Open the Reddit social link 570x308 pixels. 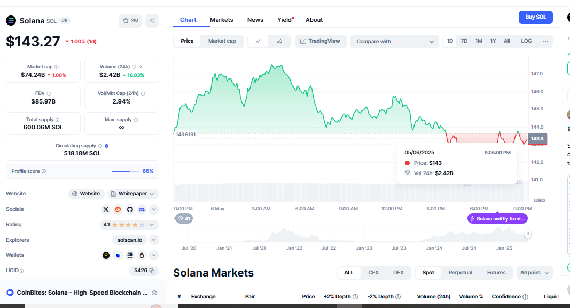[118, 209]
